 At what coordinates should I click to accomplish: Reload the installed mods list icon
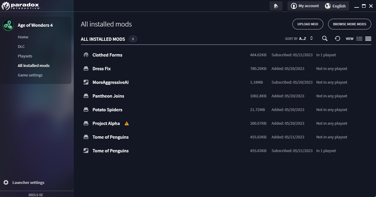point(337,38)
